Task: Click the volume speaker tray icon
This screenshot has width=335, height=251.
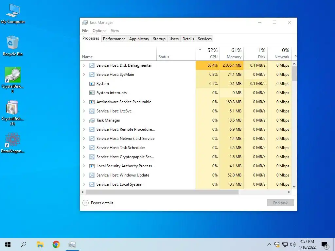Action: (293, 244)
